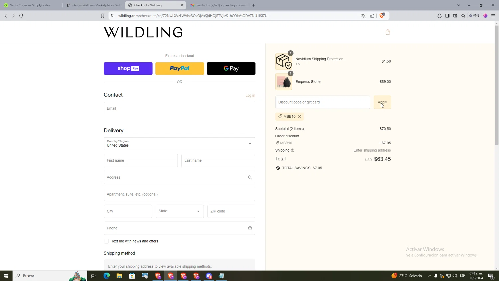Image resolution: width=499 pixels, height=281 pixels.
Task: Click the taskbar Buscar search box
Action: click(50, 276)
